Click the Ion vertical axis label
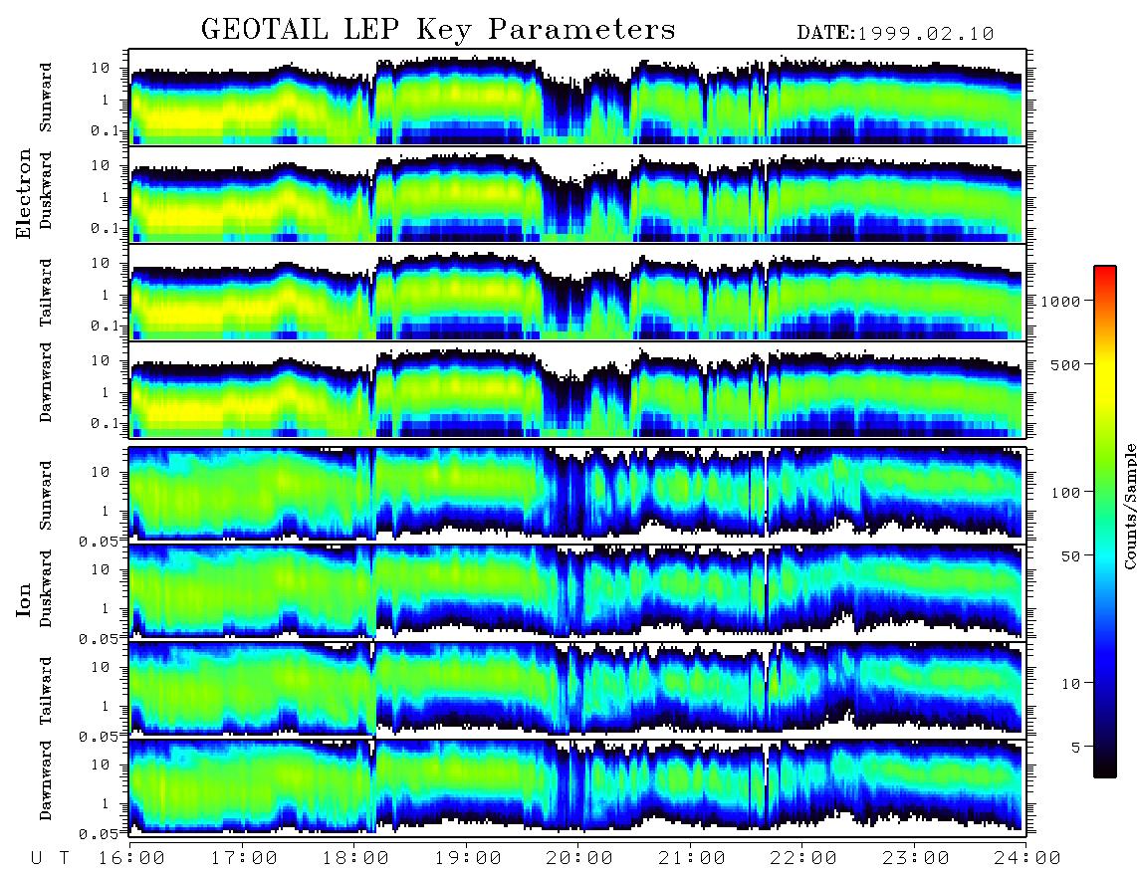Viewport: 1137px width, 876px height. click(24, 599)
